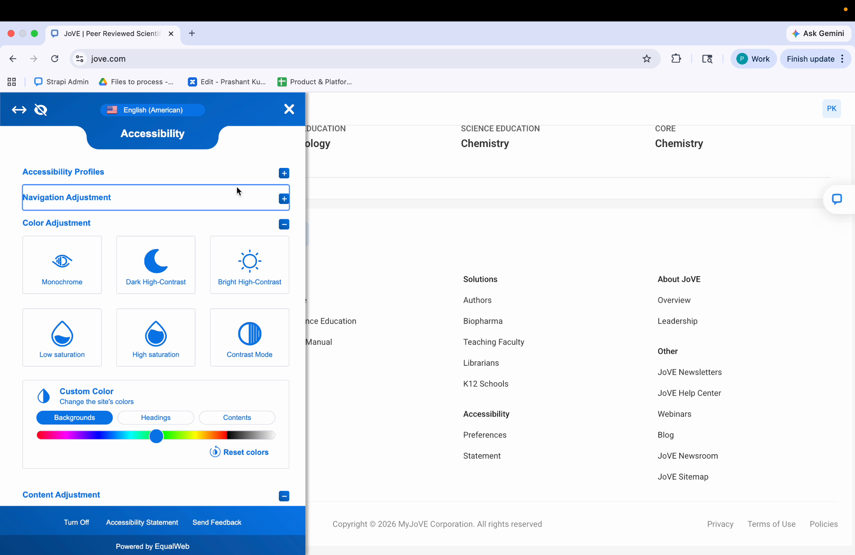Open the Product & Platfor... bookmark
The height and width of the screenshot is (555, 855).
315,82
